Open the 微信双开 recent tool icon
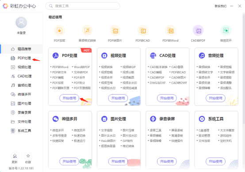The image size is (245, 172). (x=226, y=31)
